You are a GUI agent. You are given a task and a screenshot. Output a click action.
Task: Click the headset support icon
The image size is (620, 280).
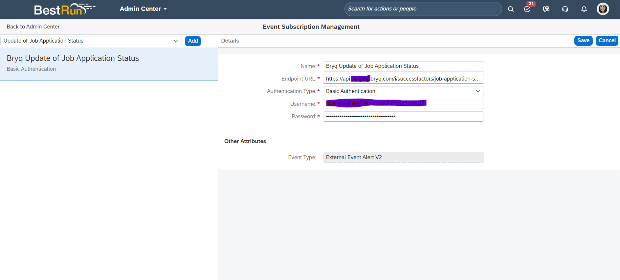pyautogui.click(x=565, y=9)
